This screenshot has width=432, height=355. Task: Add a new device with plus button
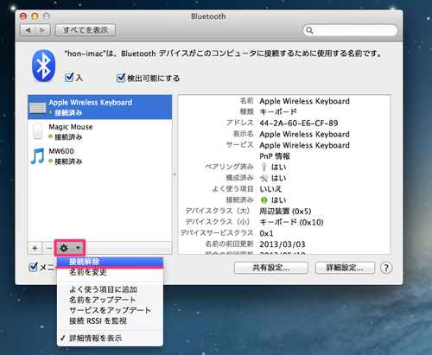click(35, 248)
